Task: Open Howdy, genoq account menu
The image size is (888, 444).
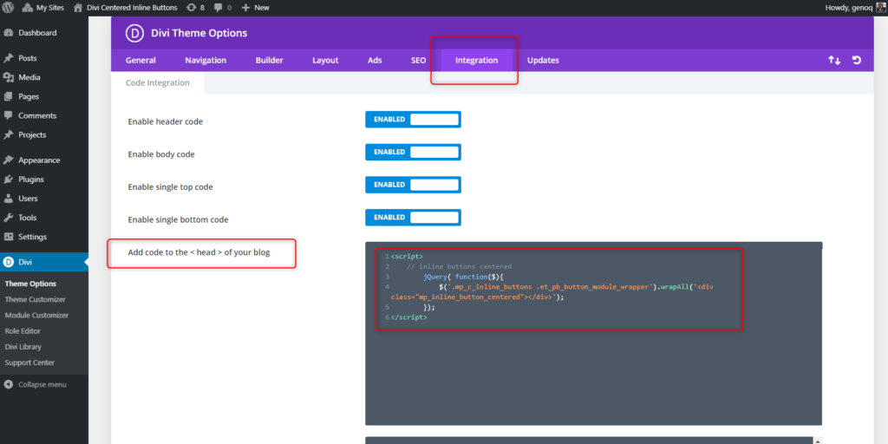Action: (x=854, y=7)
